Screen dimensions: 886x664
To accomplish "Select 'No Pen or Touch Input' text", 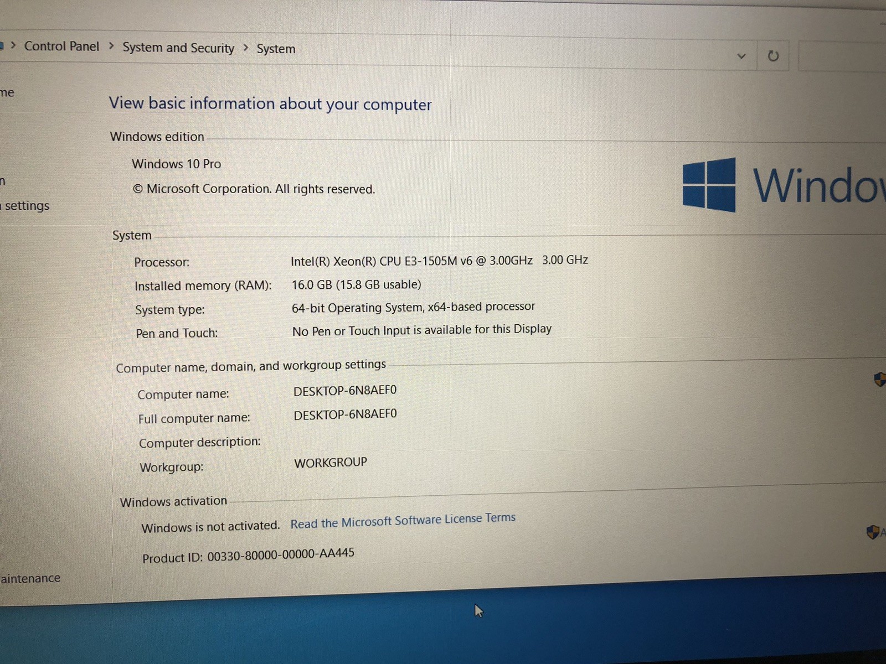I will (422, 330).
